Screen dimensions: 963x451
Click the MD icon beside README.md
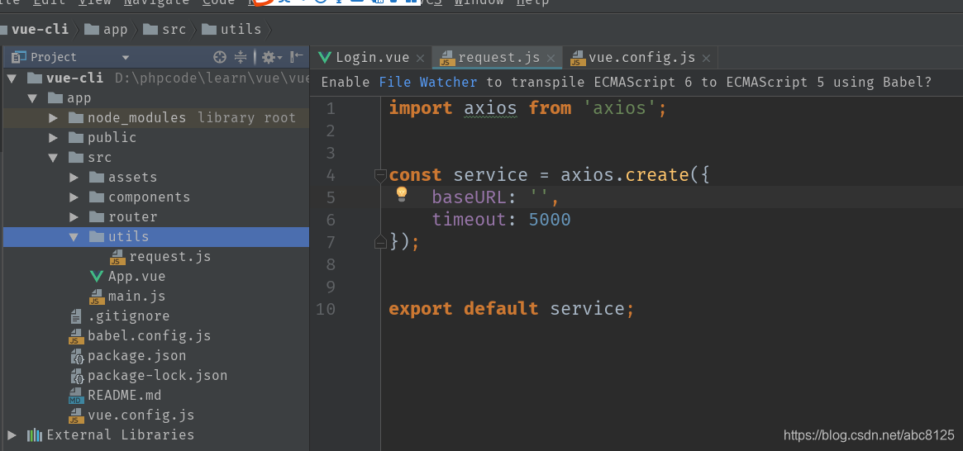point(76,396)
